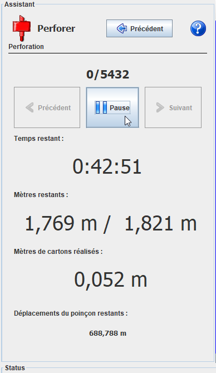Click the Perforer heading text
The height and width of the screenshot is (373, 216).
(56, 28)
